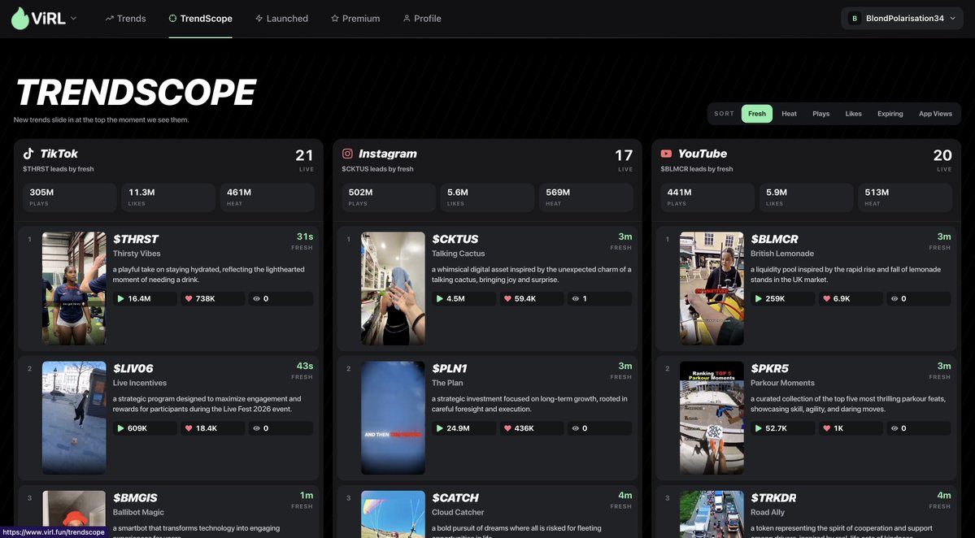Viewport: 975px width, 538px height.
Task: Open the $THRST video thumbnail
Action: tap(74, 289)
